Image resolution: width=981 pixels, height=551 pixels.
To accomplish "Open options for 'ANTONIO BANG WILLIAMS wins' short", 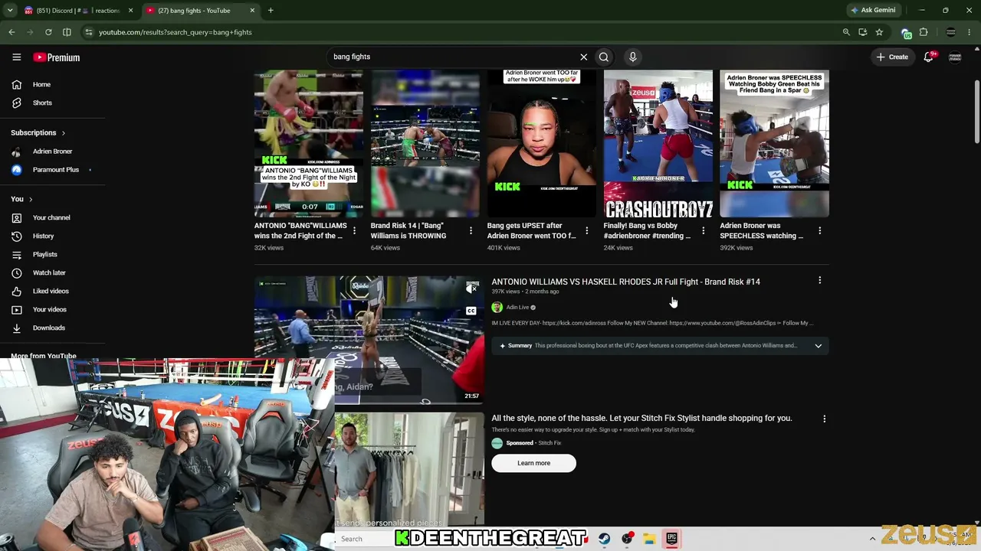I will coord(354,230).
